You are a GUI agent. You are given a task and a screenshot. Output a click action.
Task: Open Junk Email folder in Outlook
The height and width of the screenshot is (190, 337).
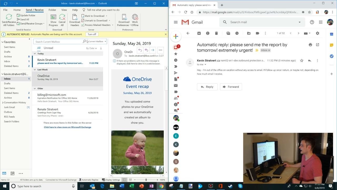9,107
